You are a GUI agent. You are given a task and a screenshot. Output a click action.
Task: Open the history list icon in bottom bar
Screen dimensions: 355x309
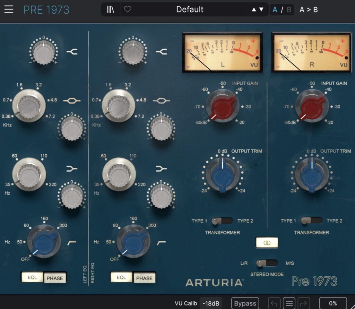(289, 303)
